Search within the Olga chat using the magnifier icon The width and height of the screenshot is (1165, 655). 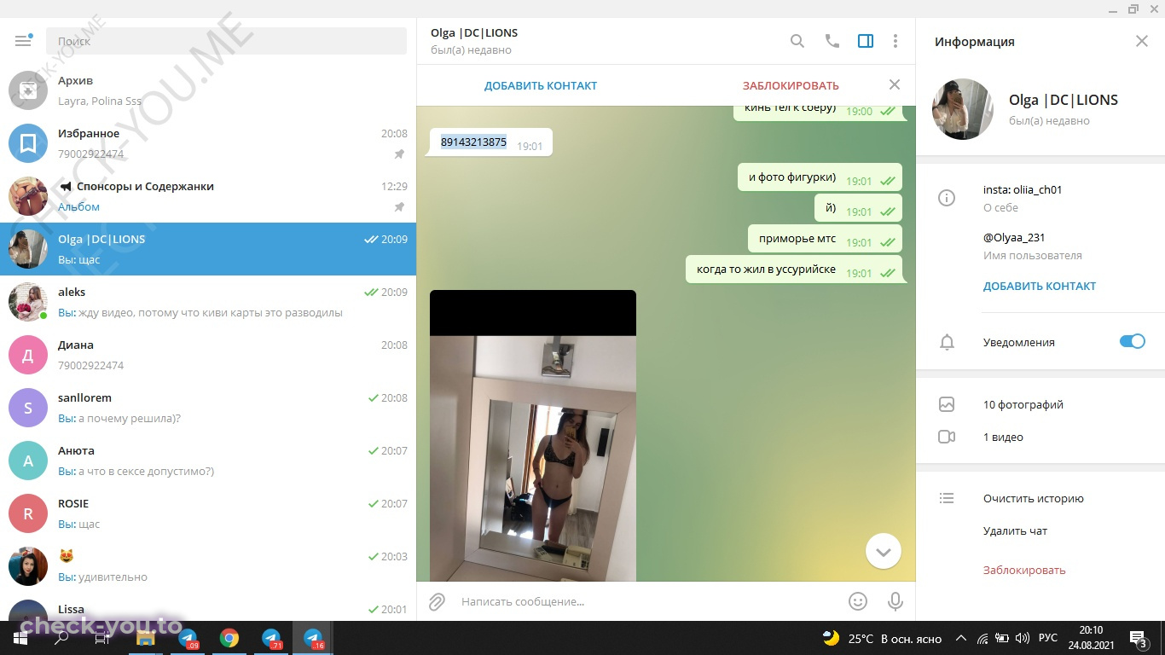point(797,41)
